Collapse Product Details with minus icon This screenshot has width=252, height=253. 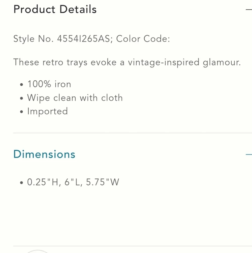click(x=249, y=10)
